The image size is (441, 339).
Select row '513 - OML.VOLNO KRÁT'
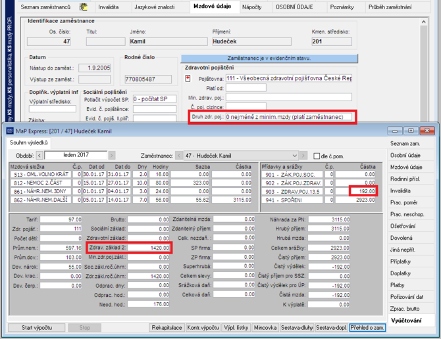point(132,174)
